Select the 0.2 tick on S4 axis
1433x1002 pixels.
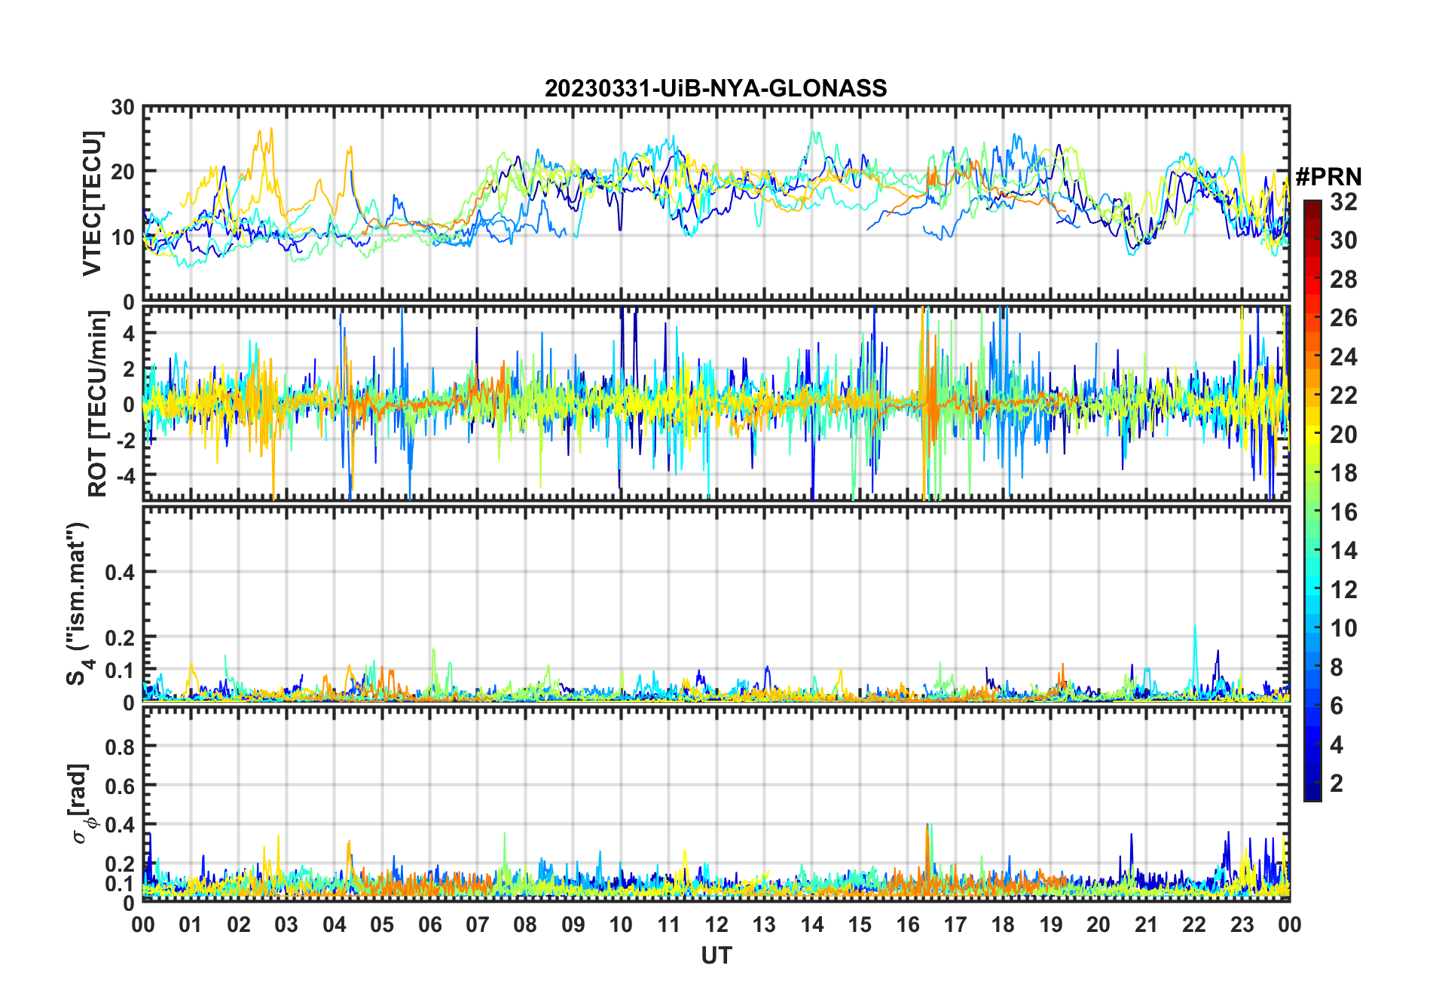pos(120,637)
